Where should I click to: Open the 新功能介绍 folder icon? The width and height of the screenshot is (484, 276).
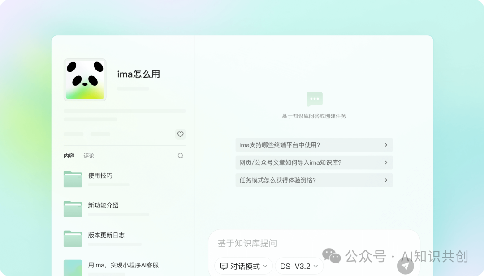click(73, 209)
